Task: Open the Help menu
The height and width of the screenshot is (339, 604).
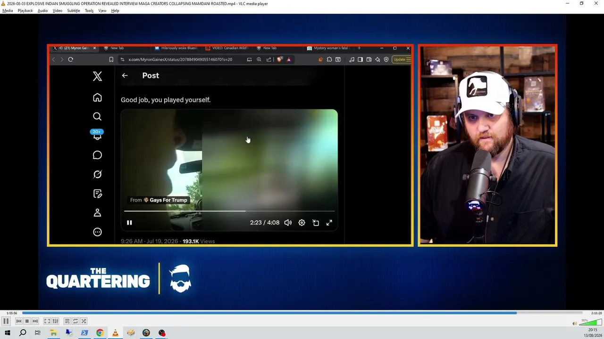Action: coord(115,10)
